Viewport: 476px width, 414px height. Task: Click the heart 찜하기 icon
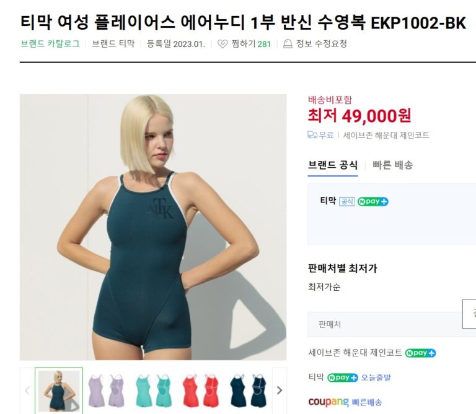coord(223,45)
